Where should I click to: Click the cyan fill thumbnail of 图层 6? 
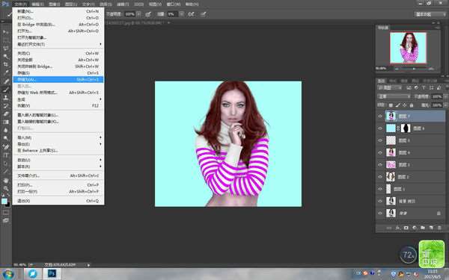click(x=391, y=128)
